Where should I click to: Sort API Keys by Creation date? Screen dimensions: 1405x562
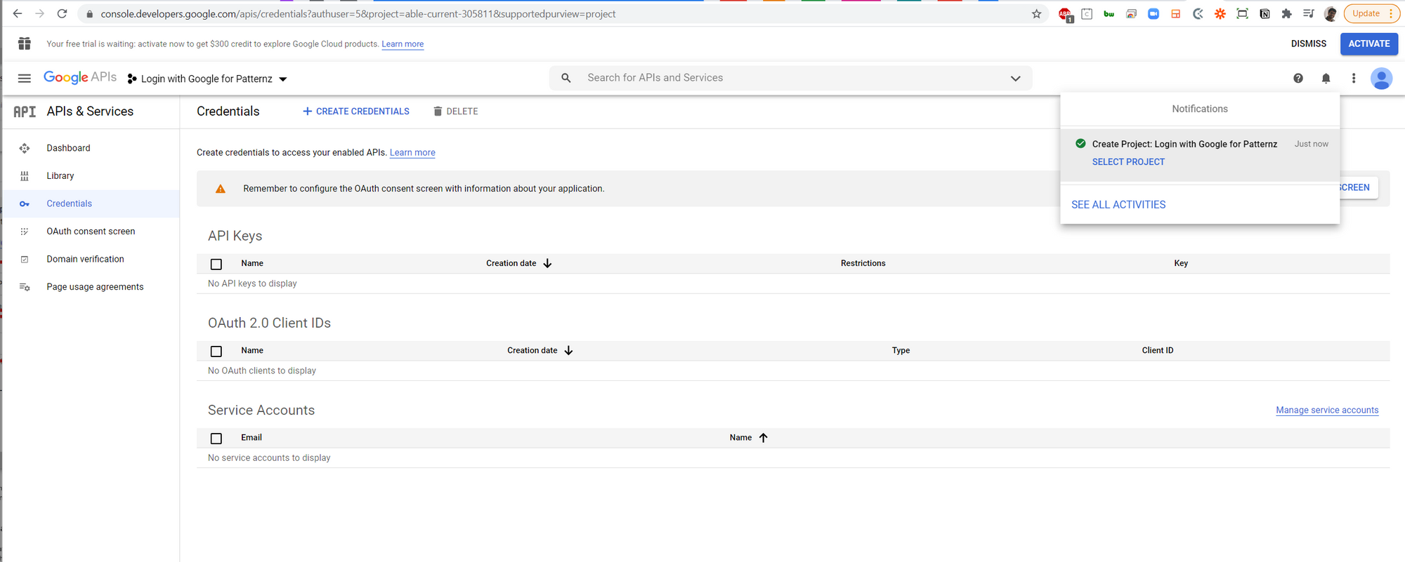tap(518, 263)
